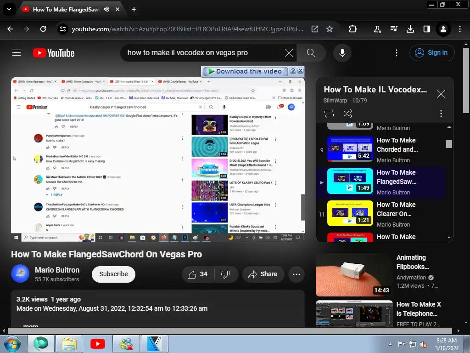Select the YouTube URL in address bar
Screen dimensions: 470x353
pyautogui.click(x=187, y=29)
